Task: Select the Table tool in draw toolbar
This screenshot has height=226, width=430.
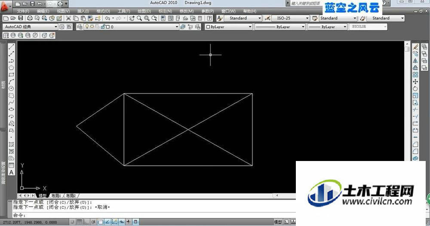Action: [11, 165]
